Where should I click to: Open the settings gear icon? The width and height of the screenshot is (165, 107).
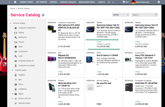pos(159,2)
